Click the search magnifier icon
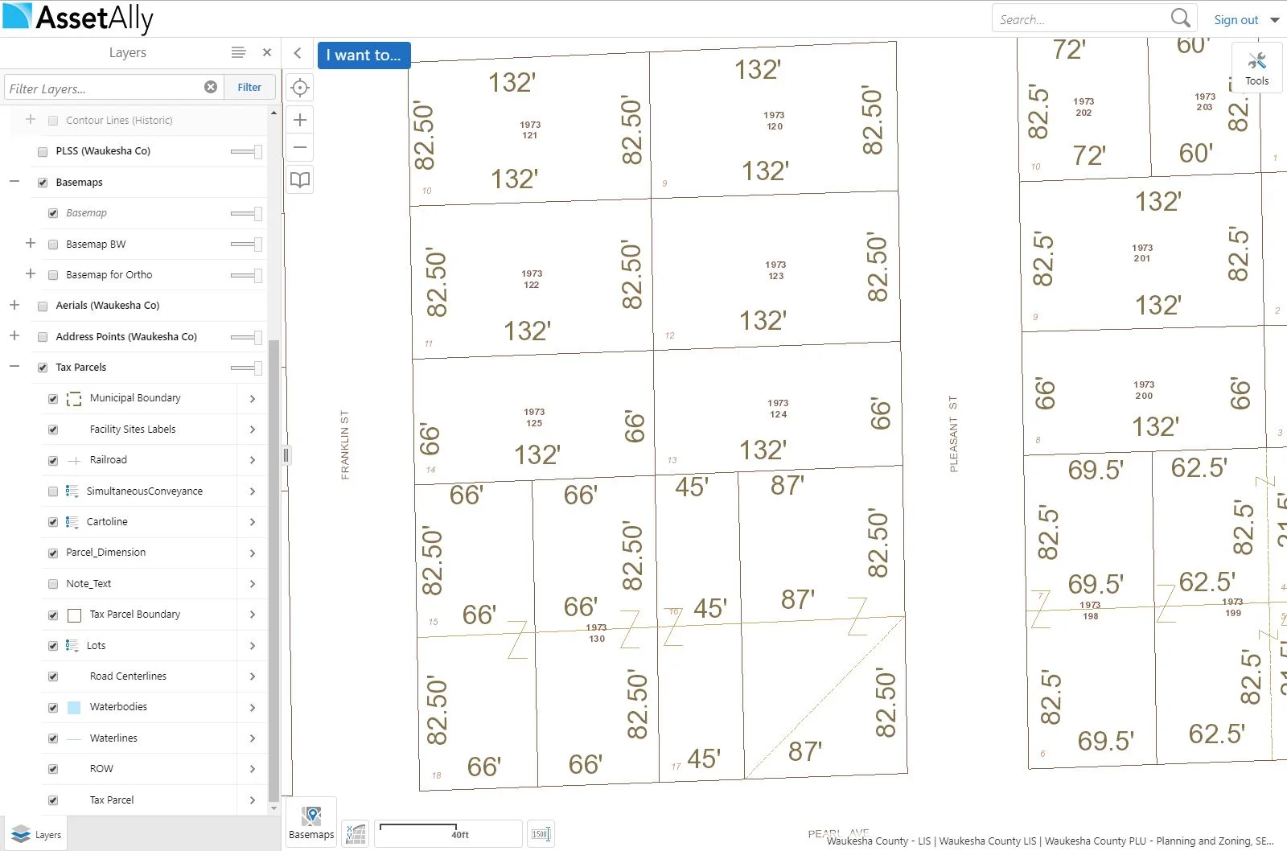This screenshot has width=1287, height=851. pyautogui.click(x=1180, y=18)
